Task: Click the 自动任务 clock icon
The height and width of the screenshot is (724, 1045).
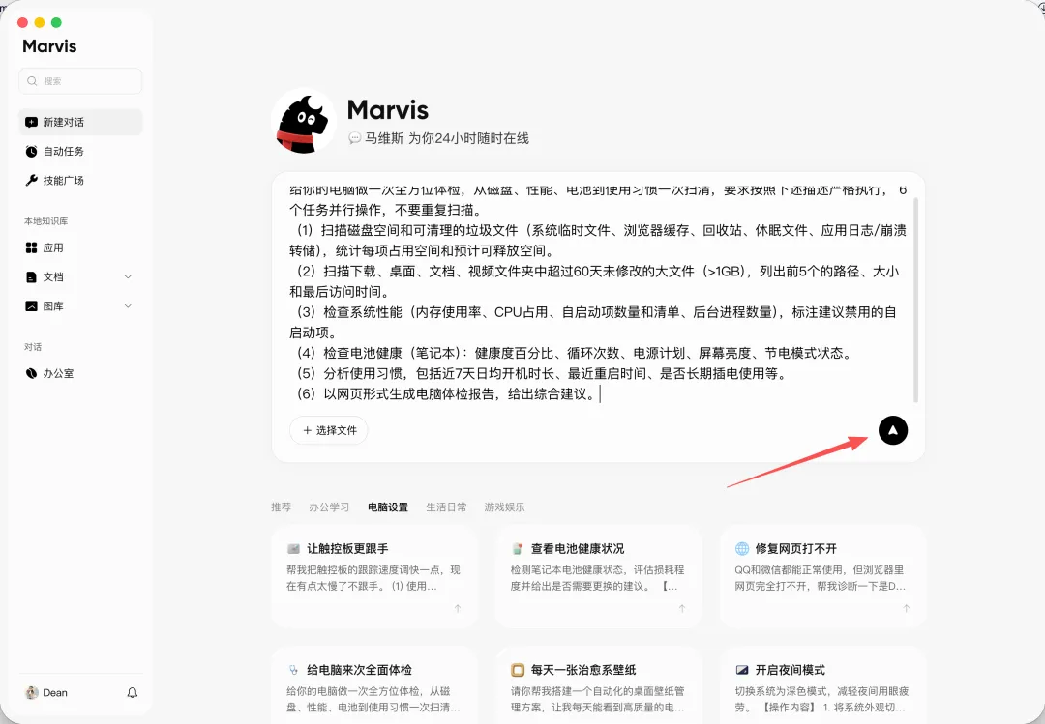Action: click(31, 151)
